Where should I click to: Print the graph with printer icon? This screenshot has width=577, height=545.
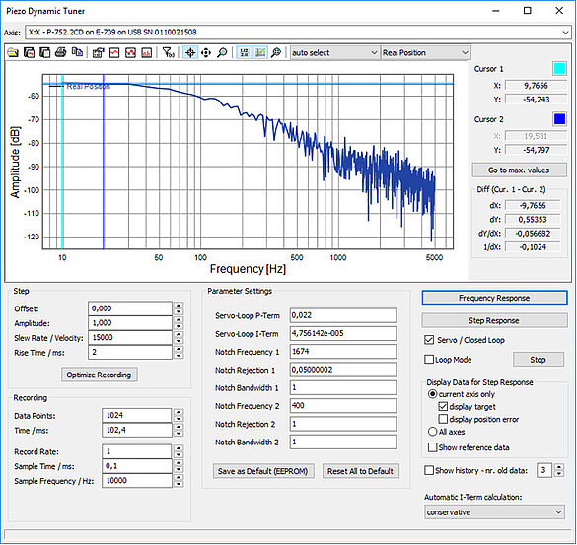(61, 52)
